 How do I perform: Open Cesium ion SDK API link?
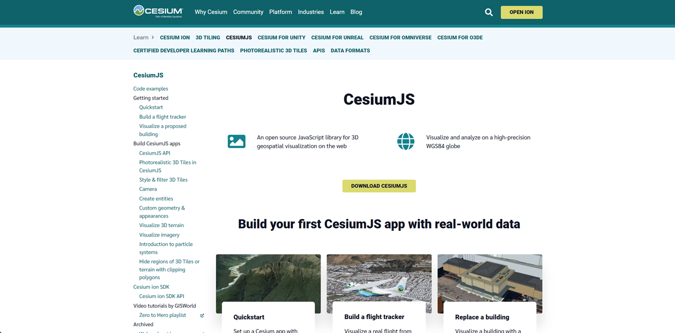pyautogui.click(x=161, y=296)
